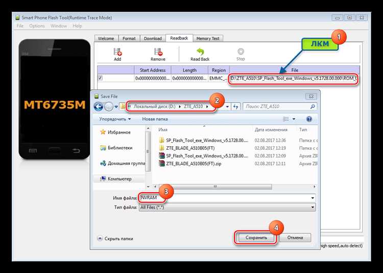
Task: Open the Упорядочить dropdown menu
Action: tap(115, 119)
